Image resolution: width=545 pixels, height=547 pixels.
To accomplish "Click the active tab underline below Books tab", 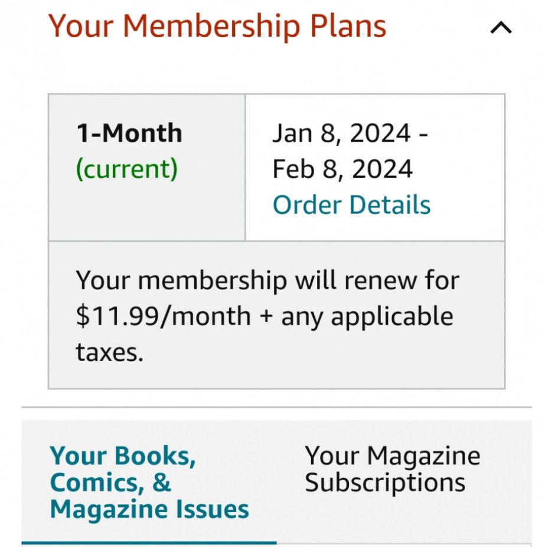I will point(149,542).
